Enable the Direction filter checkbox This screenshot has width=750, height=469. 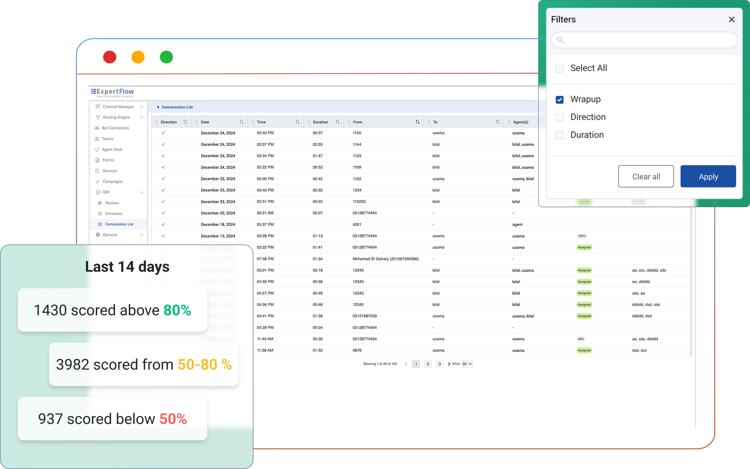click(560, 117)
